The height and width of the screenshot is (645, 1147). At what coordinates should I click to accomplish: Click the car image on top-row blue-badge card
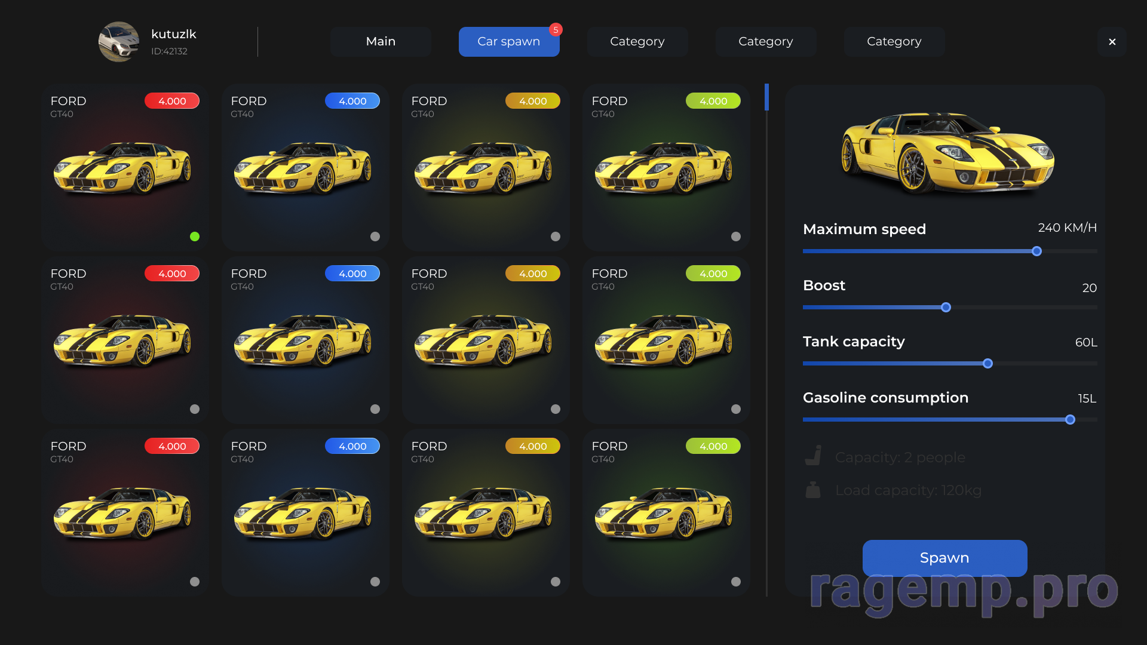point(303,168)
